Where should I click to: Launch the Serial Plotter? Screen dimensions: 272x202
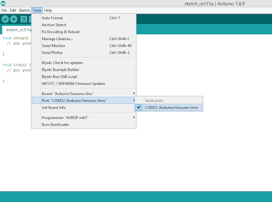click(x=84, y=53)
